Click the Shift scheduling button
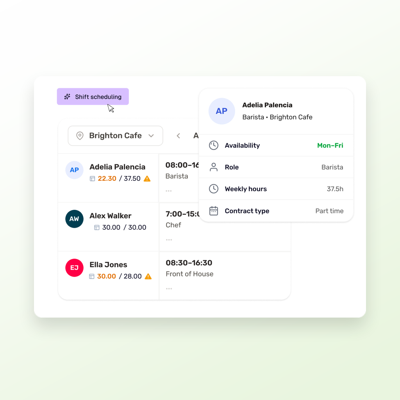The width and height of the screenshot is (400, 400). pos(93,96)
